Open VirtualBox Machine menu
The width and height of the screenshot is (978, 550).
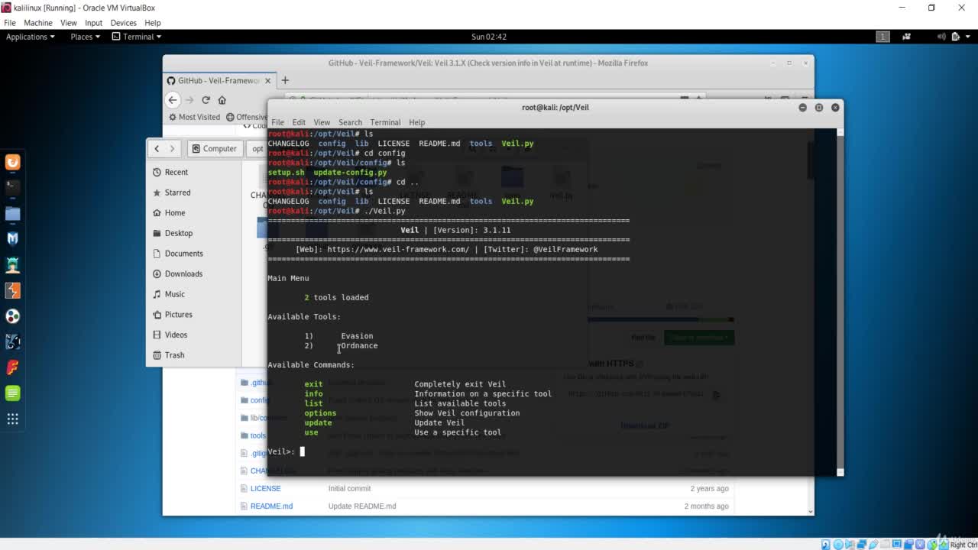[x=38, y=23]
